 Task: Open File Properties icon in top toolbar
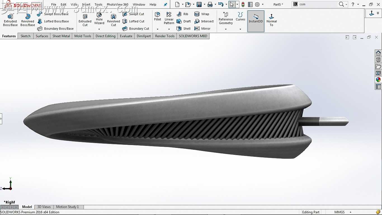[250, 4]
